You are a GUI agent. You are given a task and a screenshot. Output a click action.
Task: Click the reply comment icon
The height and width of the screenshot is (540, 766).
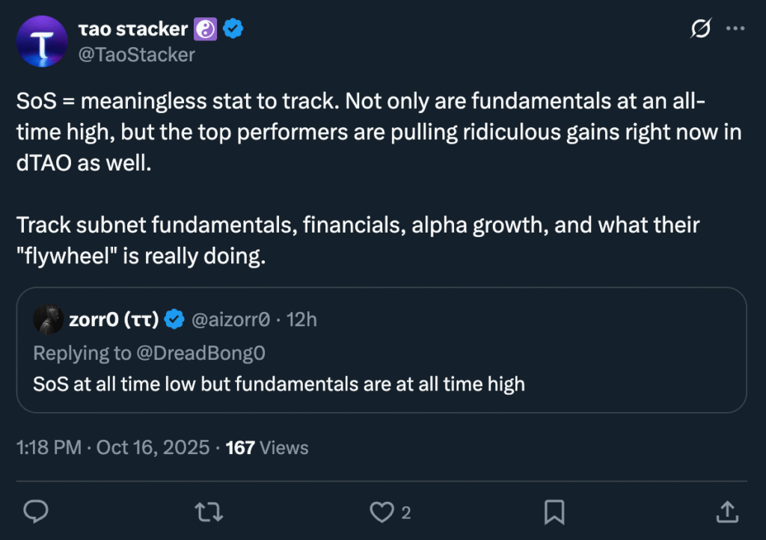36,512
